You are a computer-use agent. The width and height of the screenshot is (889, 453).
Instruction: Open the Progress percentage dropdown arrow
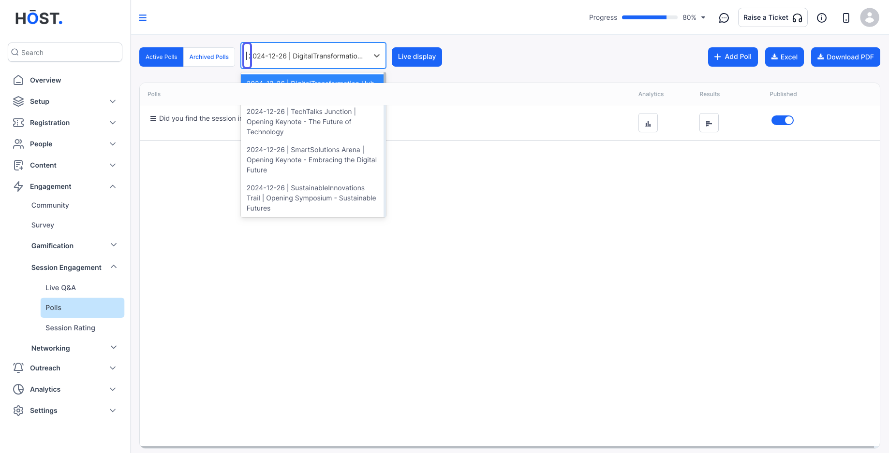coord(703,18)
